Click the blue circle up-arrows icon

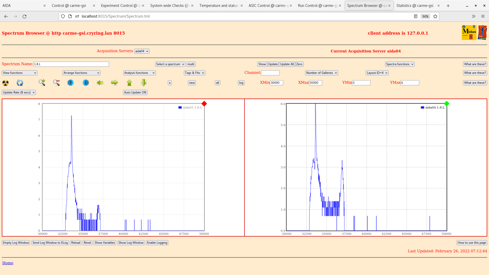click(86, 82)
